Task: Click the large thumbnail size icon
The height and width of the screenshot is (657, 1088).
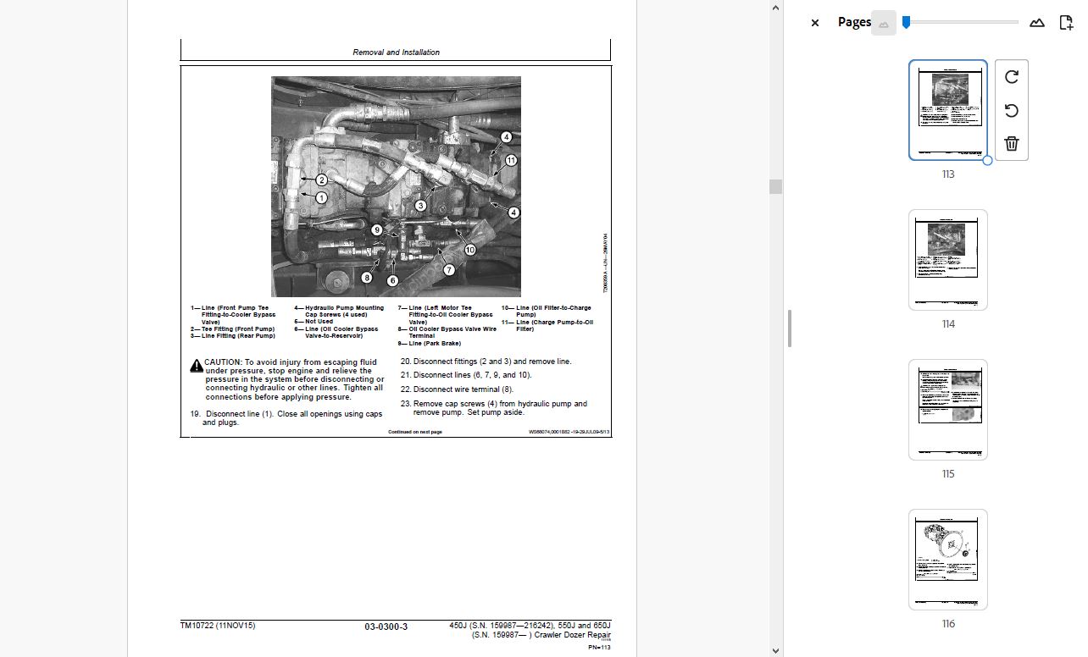Action: pyautogui.click(x=1037, y=23)
